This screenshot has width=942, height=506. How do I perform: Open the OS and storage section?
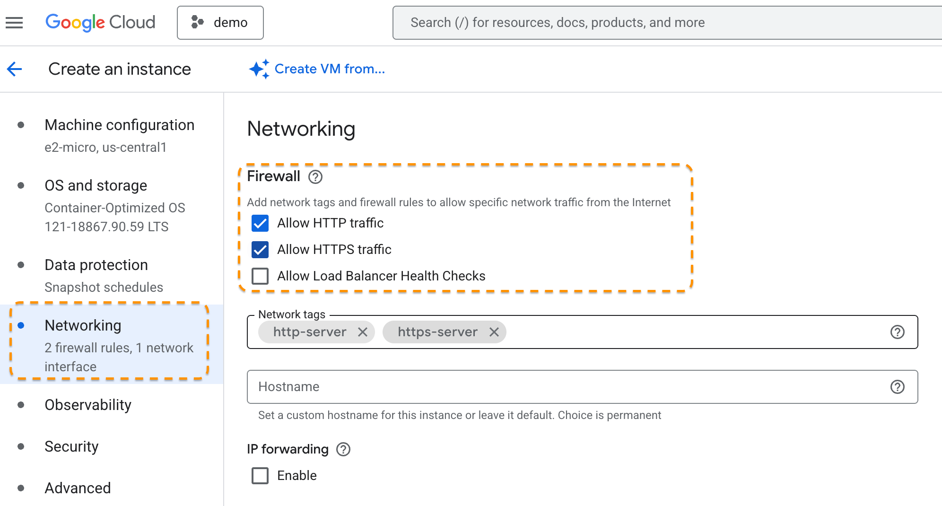(96, 186)
